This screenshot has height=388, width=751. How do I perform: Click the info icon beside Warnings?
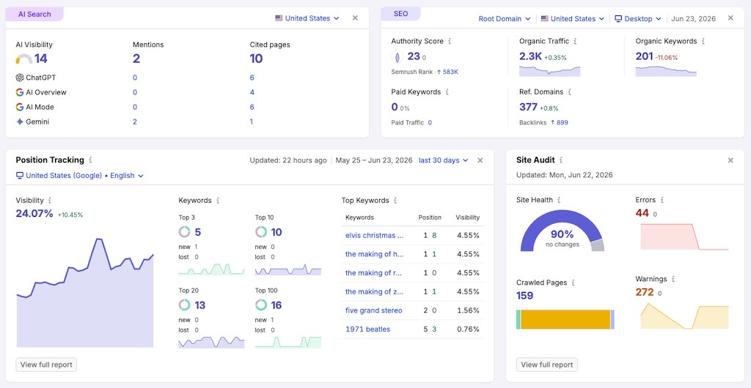pyautogui.click(x=673, y=279)
